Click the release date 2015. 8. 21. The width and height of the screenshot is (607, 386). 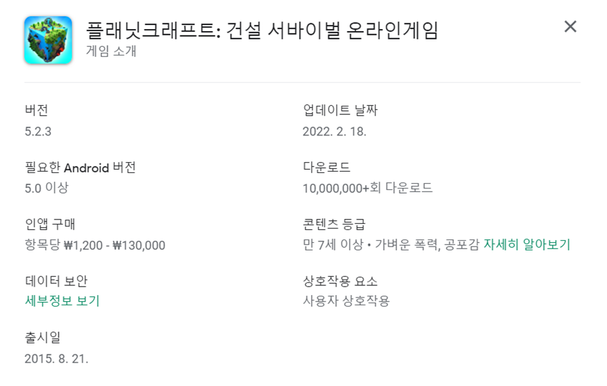click(57, 358)
